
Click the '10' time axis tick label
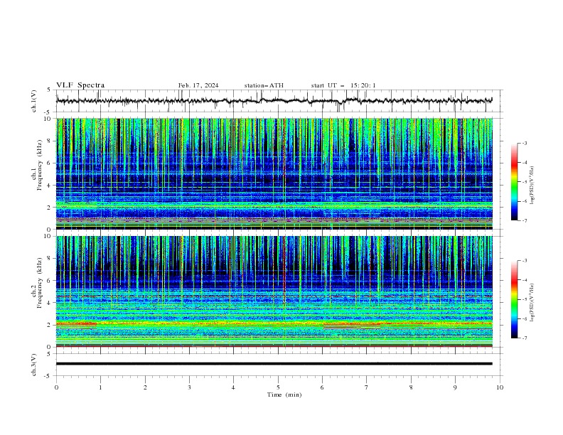[500, 387]
